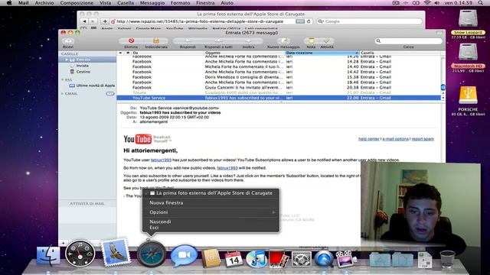
Task: Open Dashboard from the dock
Action: [x=80, y=254]
